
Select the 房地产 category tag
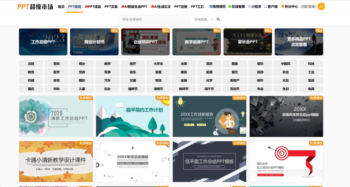click(x=234, y=80)
